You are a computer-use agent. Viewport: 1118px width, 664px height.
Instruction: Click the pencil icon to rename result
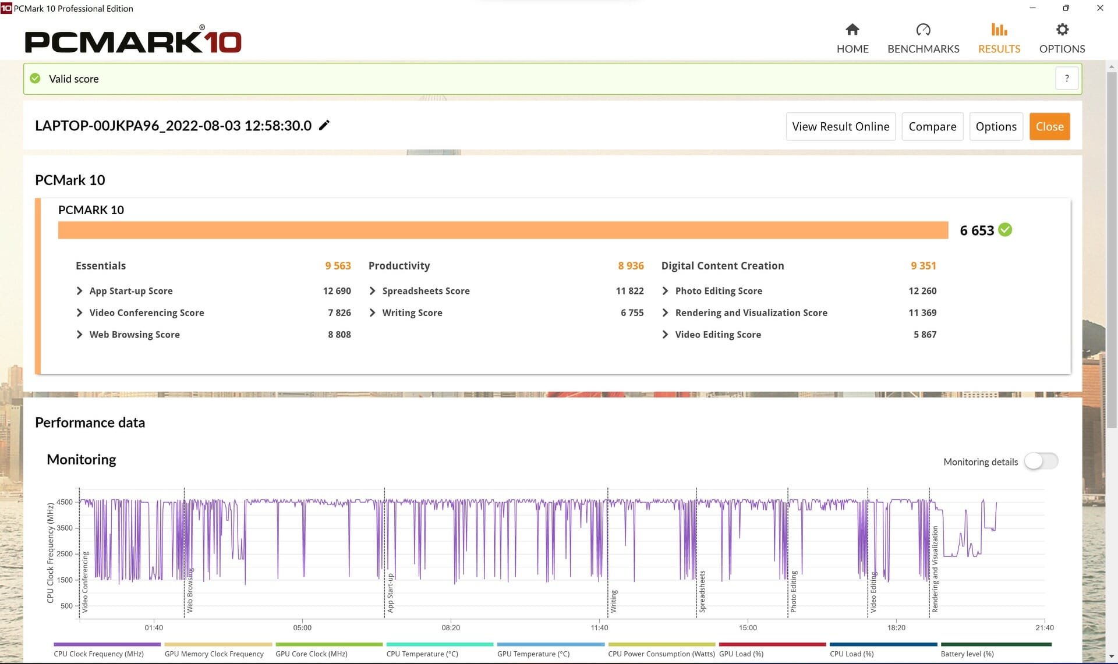pos(324,125)
